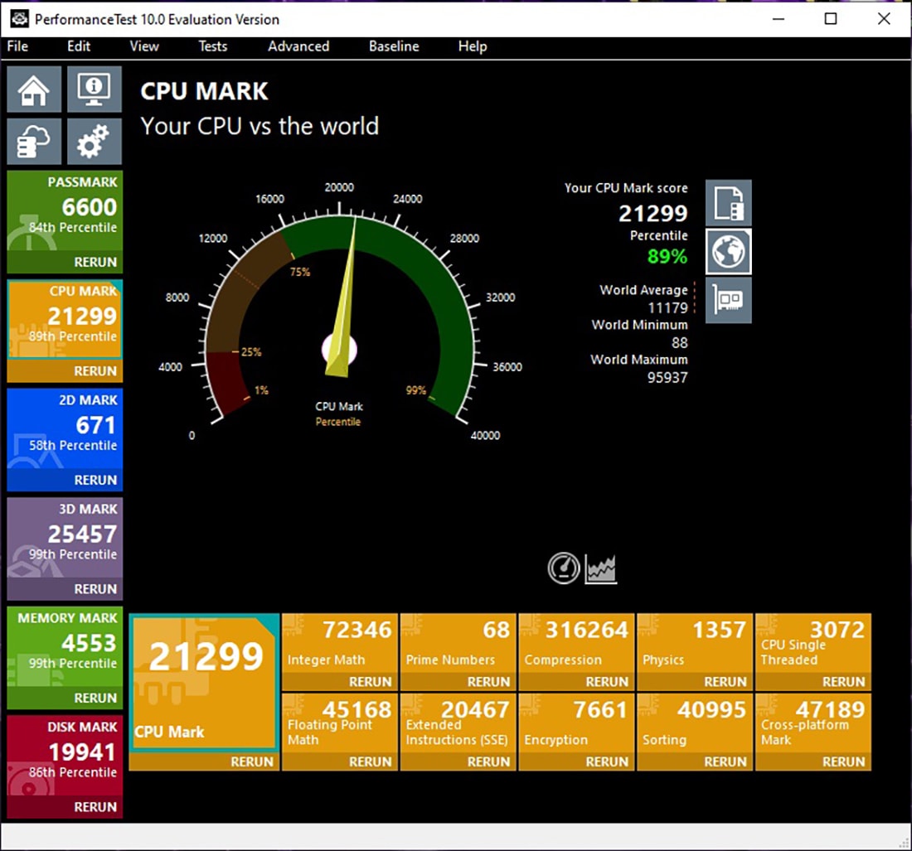
Task: Open the Baseline menu
Action: click(394, 46)
